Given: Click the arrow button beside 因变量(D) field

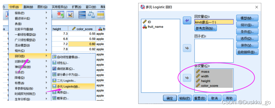Looking at the screenshot, I should point(187,21).
